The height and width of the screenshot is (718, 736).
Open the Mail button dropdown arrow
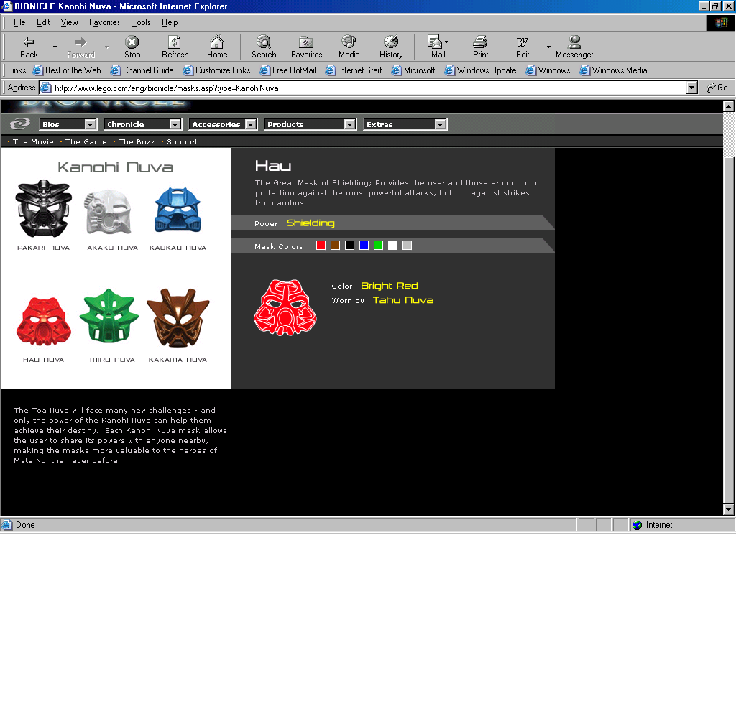point(447,42)
